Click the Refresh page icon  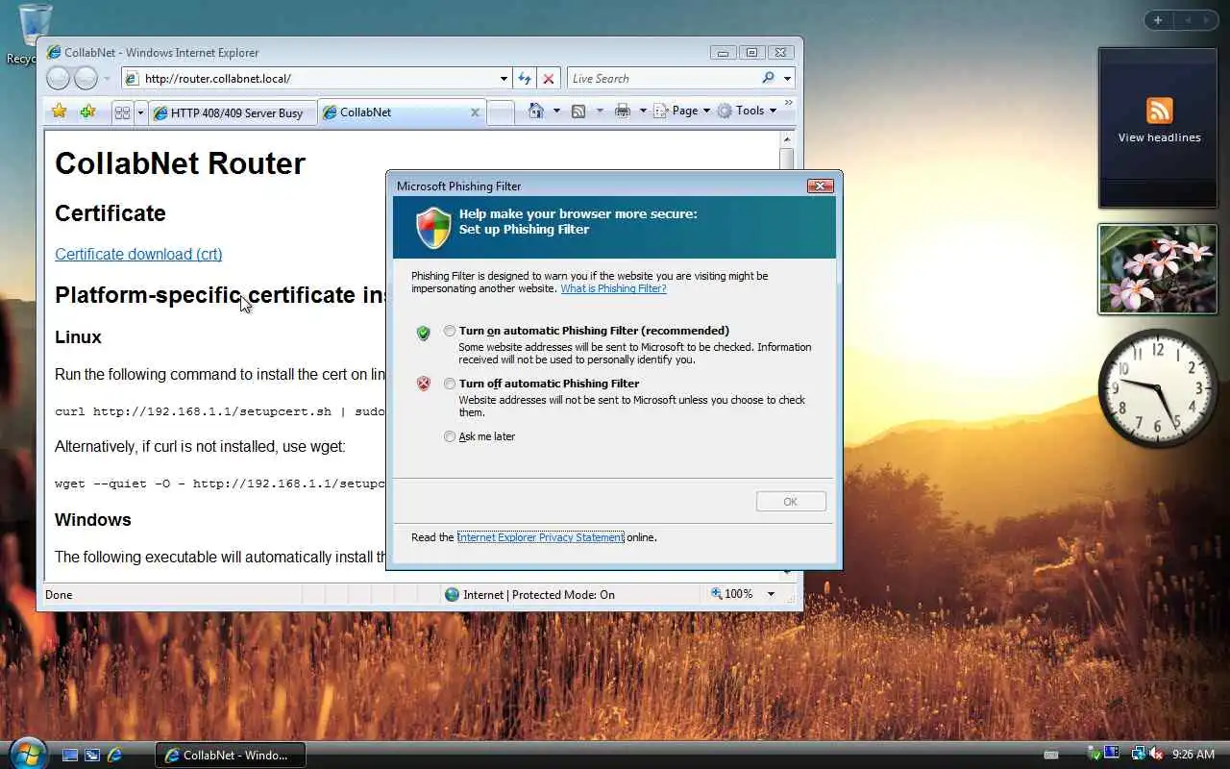click(x=525, y=79)
